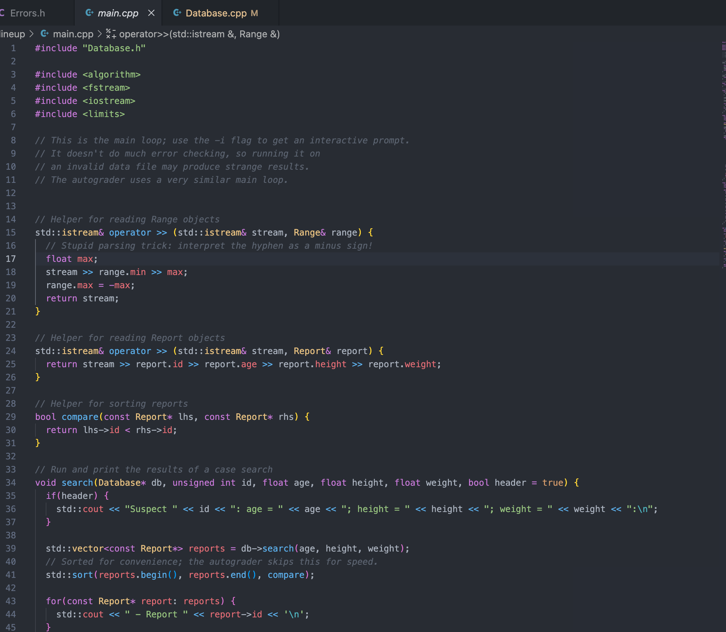Viewport: 726px width, 632px height.
Task: Select the main.cpp tab
Action: (118, 12)
